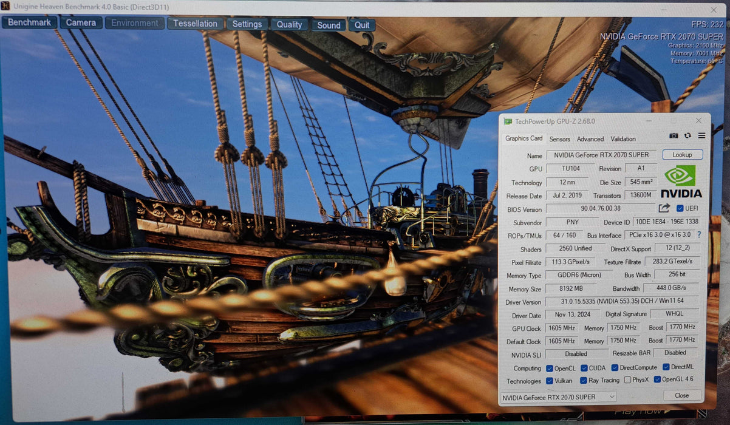
Task: Open the GPU selection dropdown
Action: [x=558, y=396]
